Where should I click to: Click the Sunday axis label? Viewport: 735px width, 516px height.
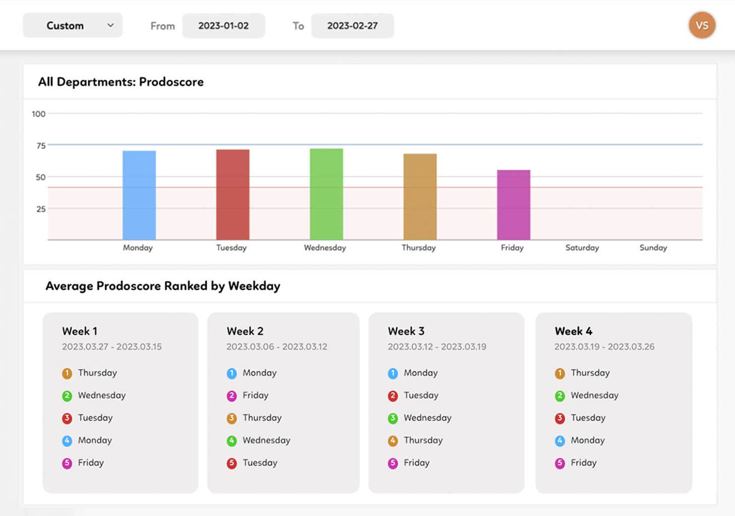click(653, 247)
